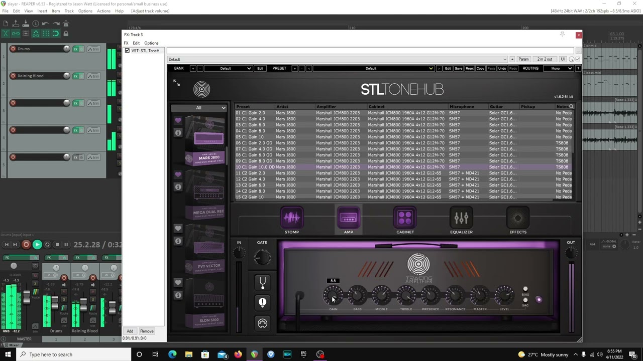Toggle item grouping link icon in toolbar

click(16, 34)
